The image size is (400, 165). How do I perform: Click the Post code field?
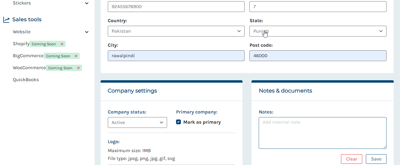tap(318, 56)
